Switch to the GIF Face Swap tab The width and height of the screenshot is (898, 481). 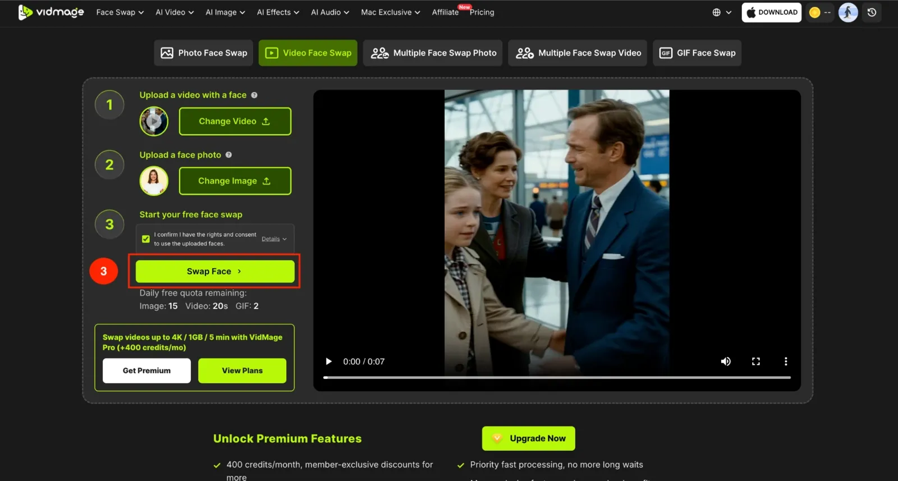pos(697,53)
